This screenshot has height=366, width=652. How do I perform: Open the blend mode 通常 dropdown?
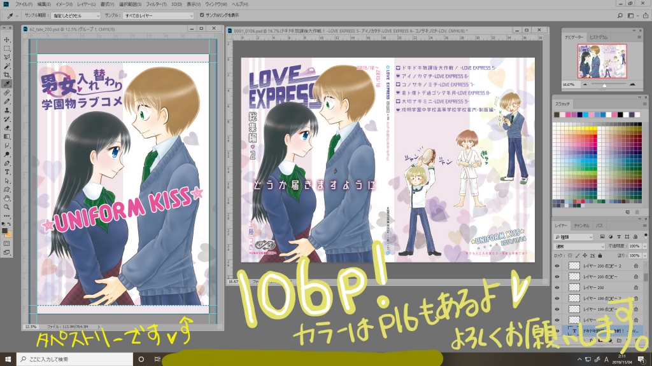[x=579, y=246]
